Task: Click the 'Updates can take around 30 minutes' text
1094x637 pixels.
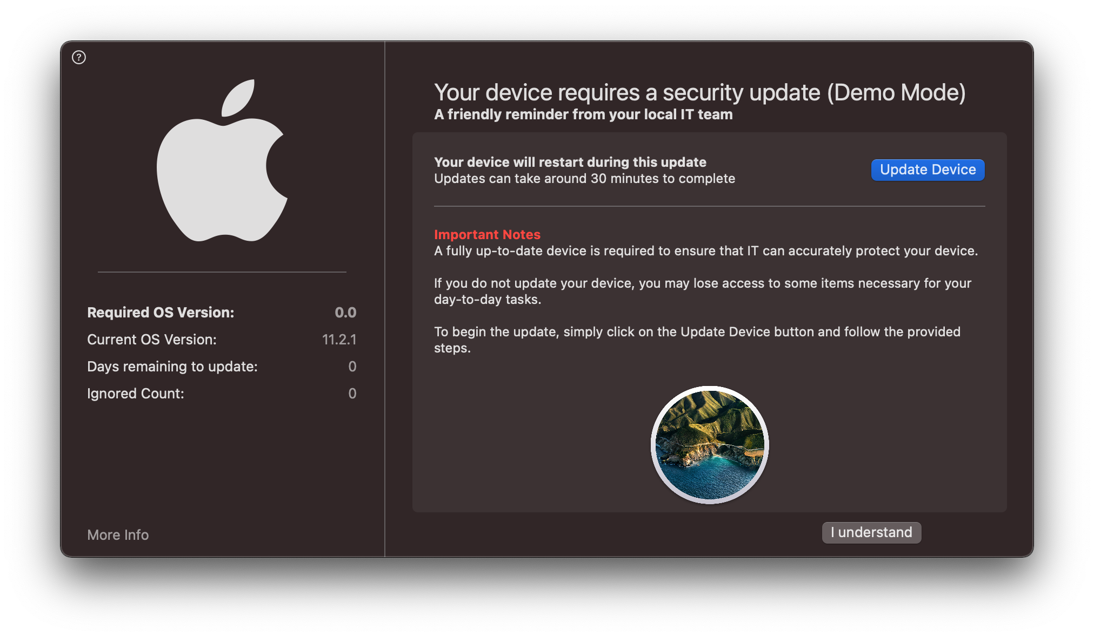Action: pos(584,179)
